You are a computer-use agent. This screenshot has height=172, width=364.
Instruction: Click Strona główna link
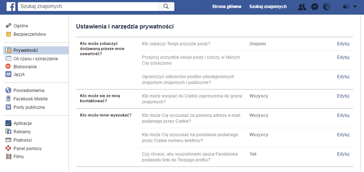click(226, 7)
